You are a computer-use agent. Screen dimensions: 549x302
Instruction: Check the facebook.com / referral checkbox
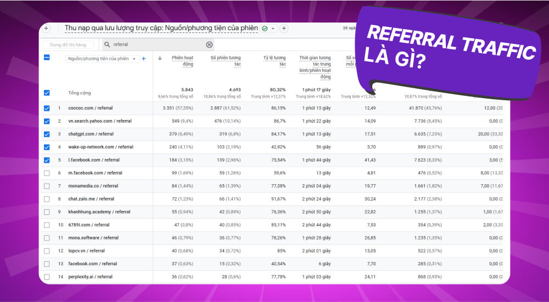(x=47, y=264)
